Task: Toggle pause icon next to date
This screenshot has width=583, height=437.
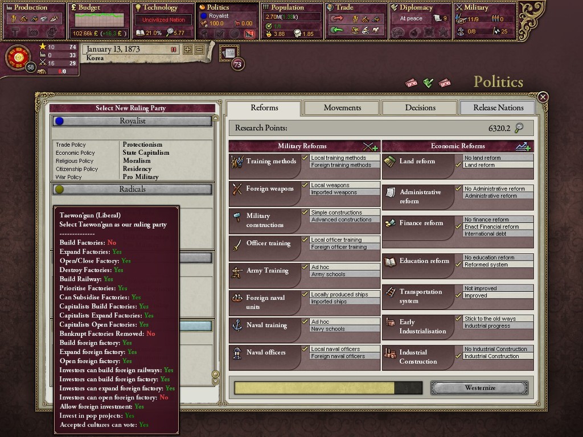Action: pos(173,50)
